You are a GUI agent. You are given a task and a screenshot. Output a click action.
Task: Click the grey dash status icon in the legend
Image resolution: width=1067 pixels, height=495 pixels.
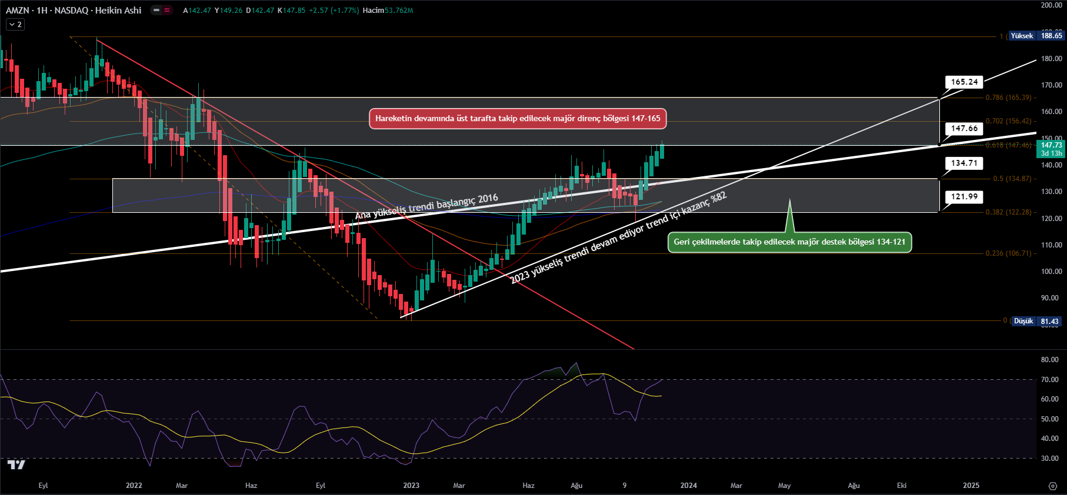coord(156,10)
